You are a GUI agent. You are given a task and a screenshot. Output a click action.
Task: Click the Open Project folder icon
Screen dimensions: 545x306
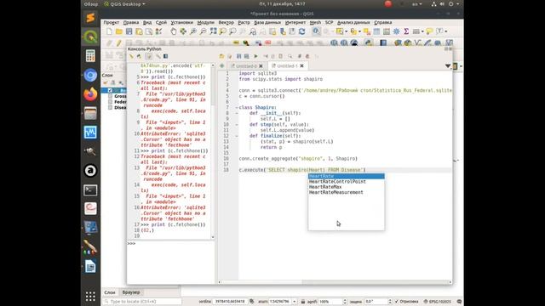[119, 31]
